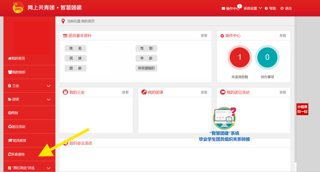Click the red 未读消息数 circle

[240, 58]
